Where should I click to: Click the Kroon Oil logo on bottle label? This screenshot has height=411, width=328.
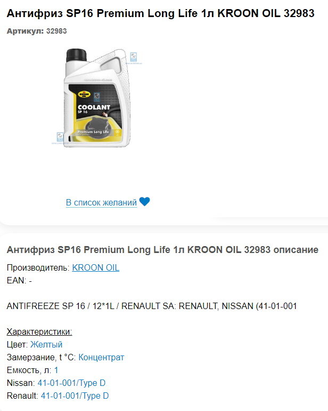click(84, 94)
